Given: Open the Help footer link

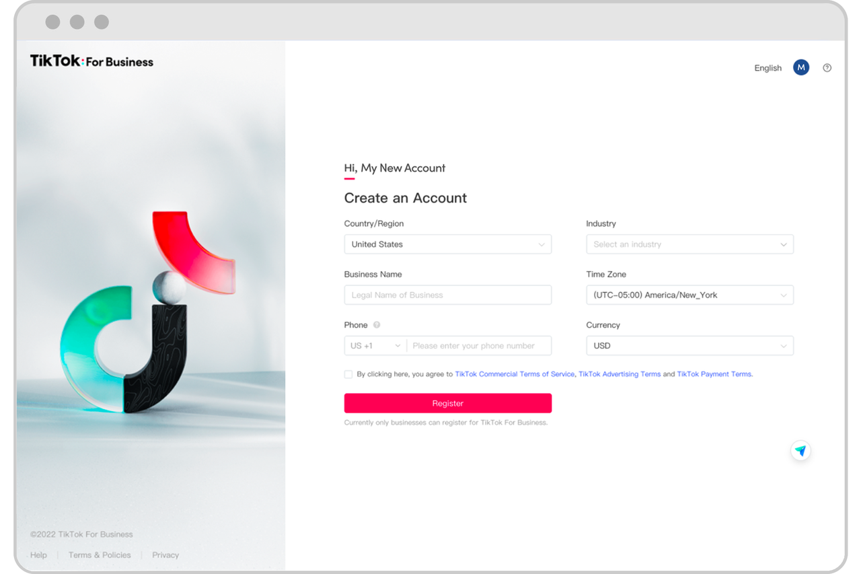Looking at the screenshot, I should pyautogui.click(x=38, y=555).
